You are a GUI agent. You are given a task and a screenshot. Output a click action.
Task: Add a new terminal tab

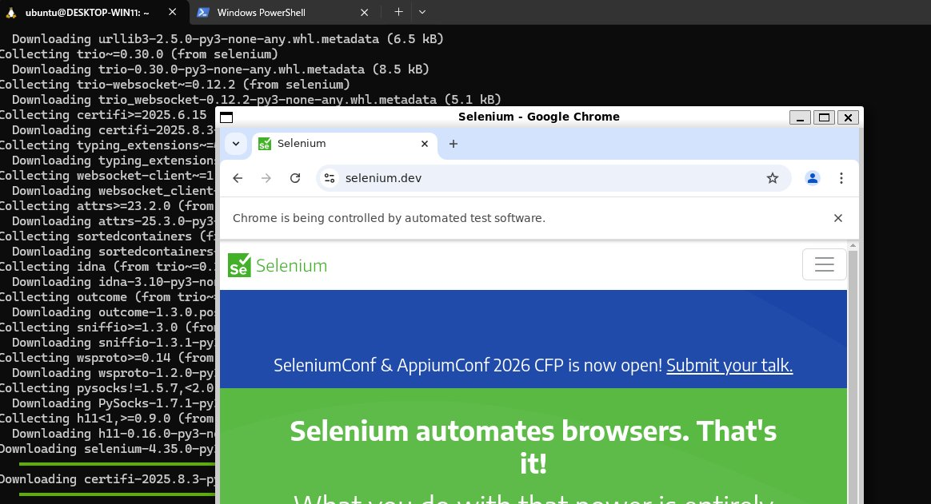coord(398,12)
